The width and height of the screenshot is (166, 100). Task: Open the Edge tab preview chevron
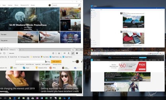pos(23,50)
